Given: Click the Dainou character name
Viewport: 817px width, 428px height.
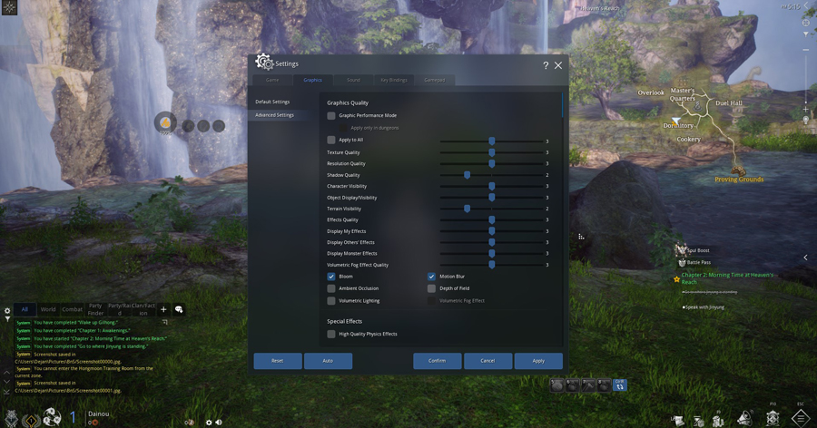Looking at the screenshot, I should point(98,413).
